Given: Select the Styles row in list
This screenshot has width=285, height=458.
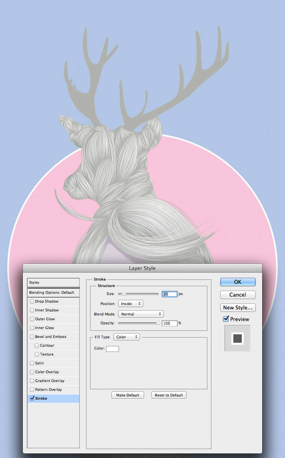Looking at the screenshot, I should 53,283.
